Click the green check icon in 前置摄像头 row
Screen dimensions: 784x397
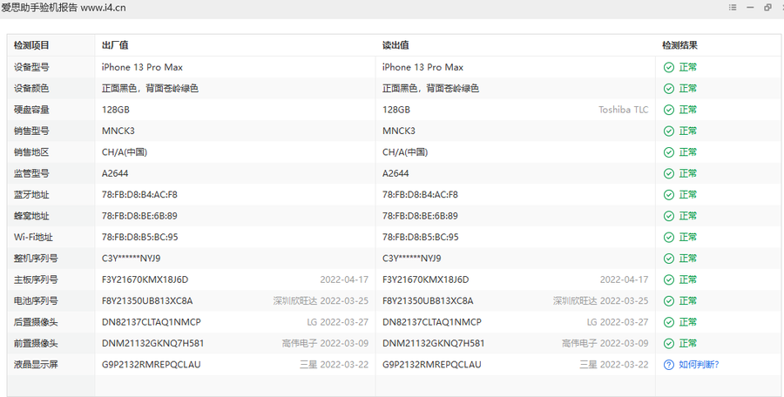[668, 344]
